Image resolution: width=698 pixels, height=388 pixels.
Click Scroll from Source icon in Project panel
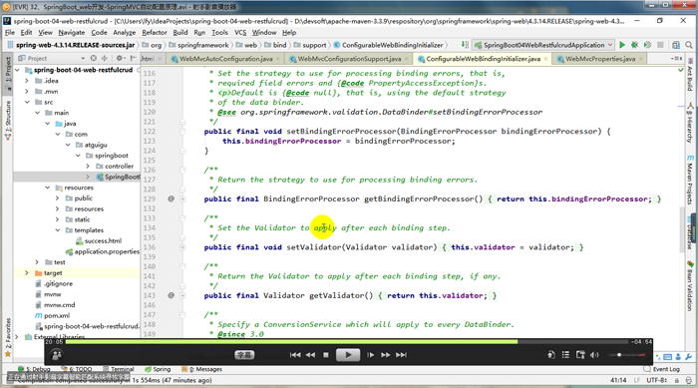click(93, 59)
